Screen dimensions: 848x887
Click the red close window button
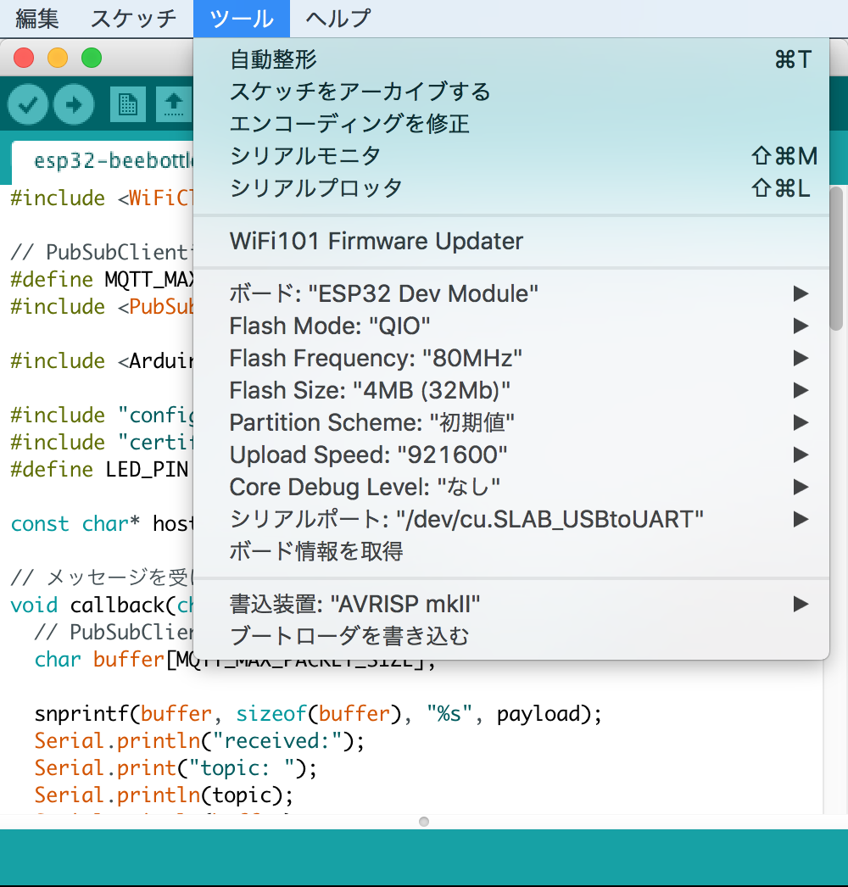(24, 58)
